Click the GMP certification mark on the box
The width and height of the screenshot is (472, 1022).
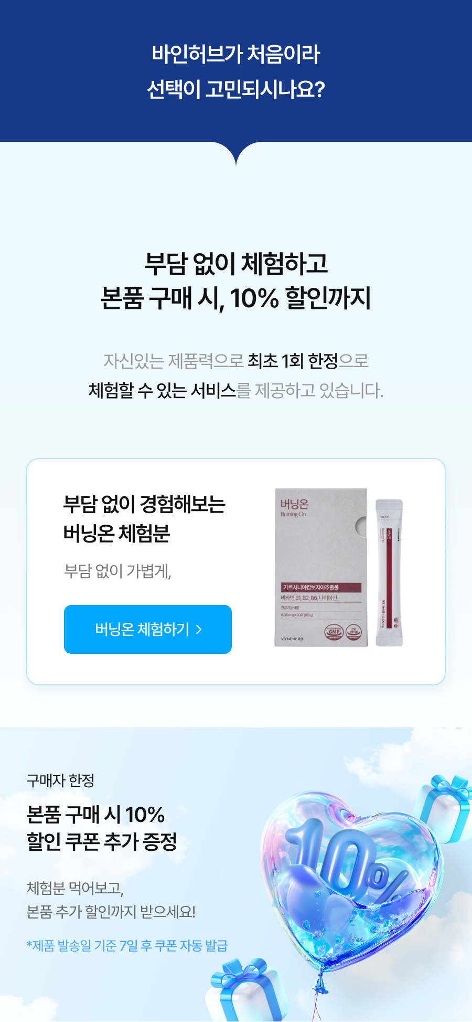[x=334, y=632]
